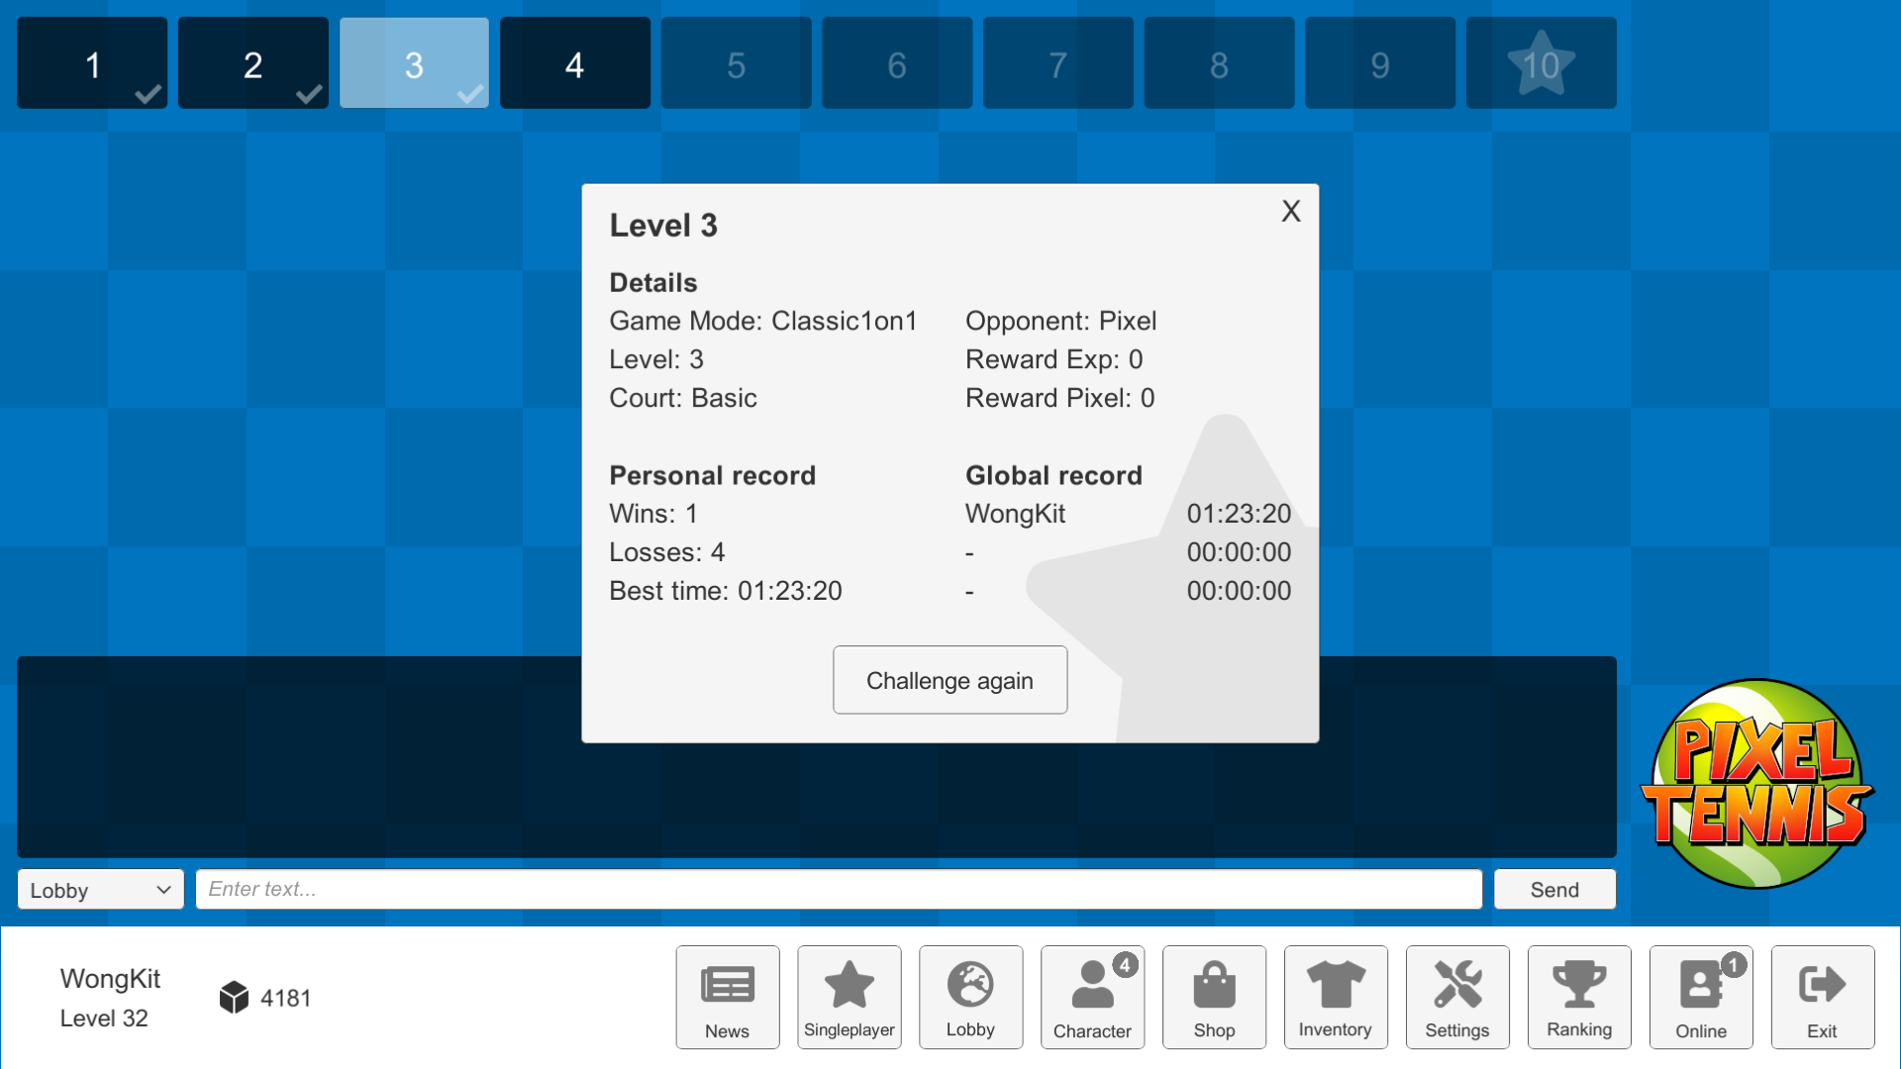Click the News icon in bottom bar
The width and height of the screenshot is (1901, 1069).
[x=728, y=996]
